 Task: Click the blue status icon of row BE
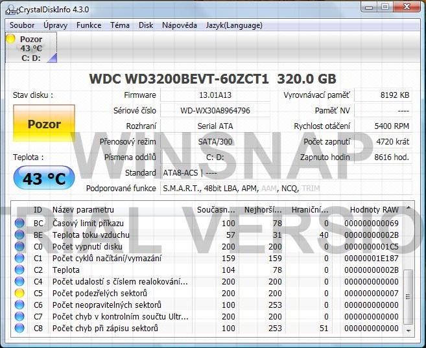coord(19,235)
